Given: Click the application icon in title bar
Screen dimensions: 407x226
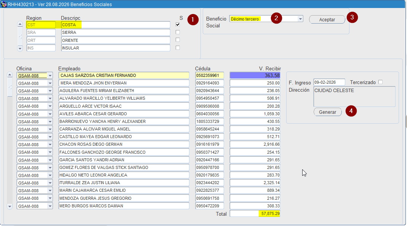Looking at the screenshot, I should point(4,4).
